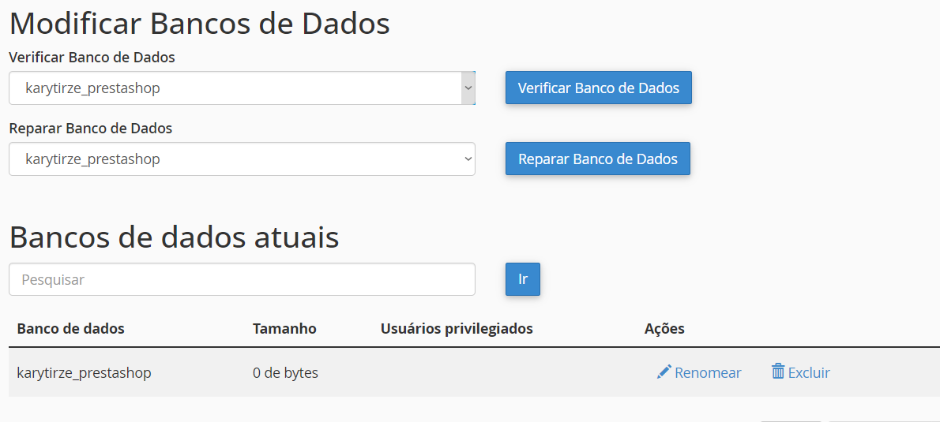Click the trash can icon beside Excluir
This screenshot has width=940, height=422.
tap(778, 372)
